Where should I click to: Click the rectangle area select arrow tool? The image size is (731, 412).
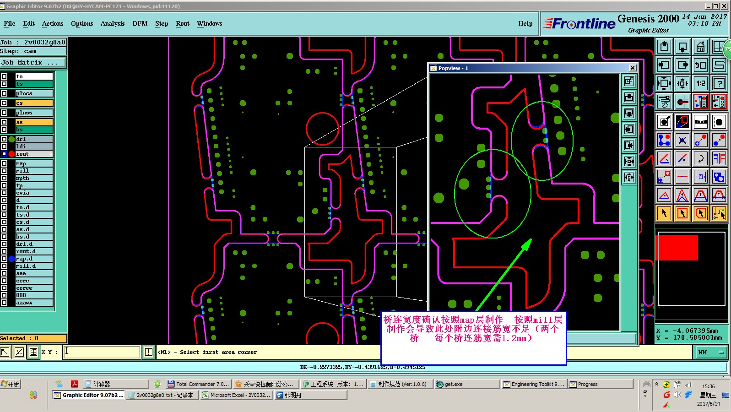pyautogui.click(x=682, y=213)
